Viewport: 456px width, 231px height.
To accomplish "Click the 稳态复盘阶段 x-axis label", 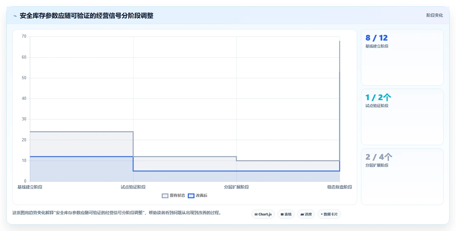I will pos(340,187).
